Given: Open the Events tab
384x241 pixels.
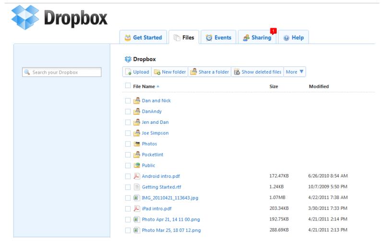Looking at the screenshot, I should (218, 37).
